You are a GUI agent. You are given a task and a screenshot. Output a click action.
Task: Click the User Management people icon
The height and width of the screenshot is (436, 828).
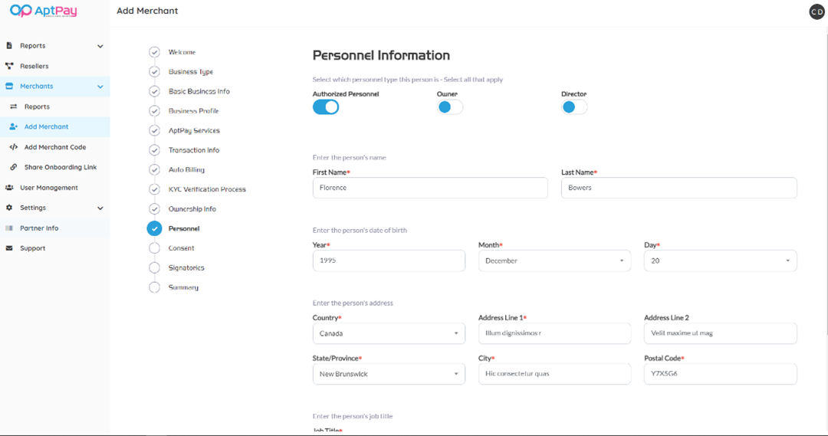click(9, 188)
